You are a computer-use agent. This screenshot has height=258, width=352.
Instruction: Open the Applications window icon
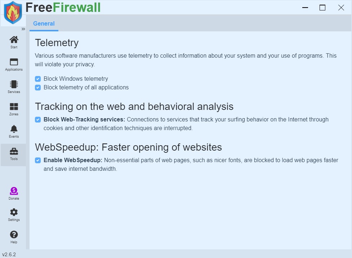tap(14, 62)
